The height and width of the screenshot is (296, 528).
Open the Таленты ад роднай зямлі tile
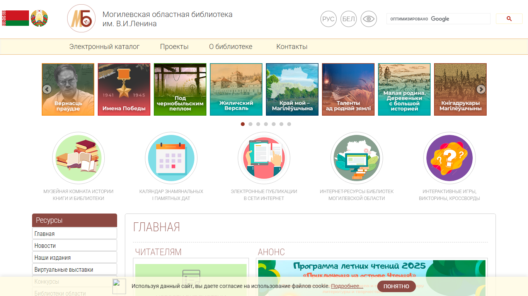coord(348,89)
